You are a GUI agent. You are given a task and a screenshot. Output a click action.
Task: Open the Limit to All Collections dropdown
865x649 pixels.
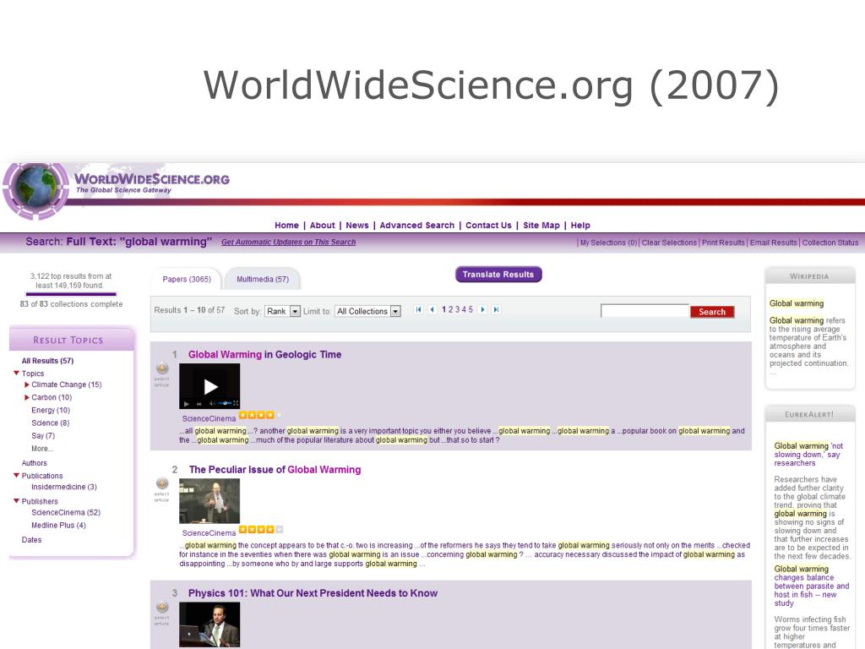(x=367, y=311)
